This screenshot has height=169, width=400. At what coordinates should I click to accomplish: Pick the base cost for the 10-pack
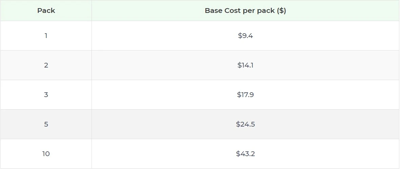pyautogui.click(x=245, y=154)
